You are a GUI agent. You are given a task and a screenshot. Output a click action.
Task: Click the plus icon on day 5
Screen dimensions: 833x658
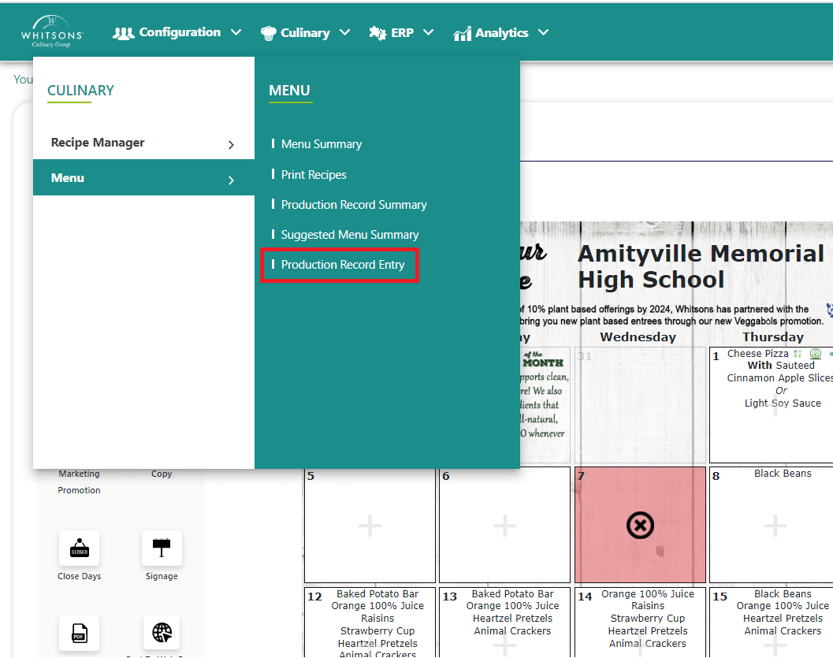pos(370,526)
